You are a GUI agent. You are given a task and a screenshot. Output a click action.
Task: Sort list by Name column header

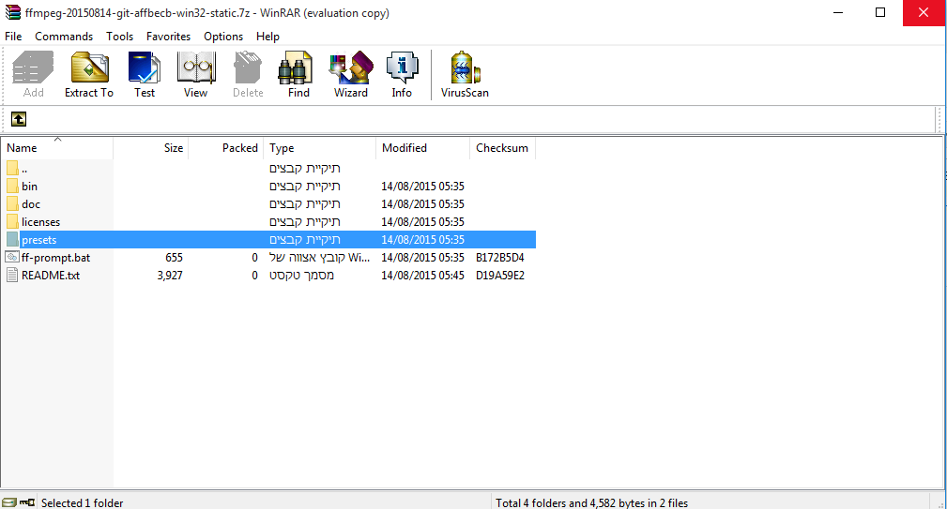click(x=56, y=148)
